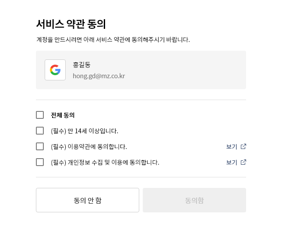The height and width of the screenshot is (239, 282).
Task: Tick the 만 14세 이상입니다 checkbox
Action: click(x=40, y=131)
